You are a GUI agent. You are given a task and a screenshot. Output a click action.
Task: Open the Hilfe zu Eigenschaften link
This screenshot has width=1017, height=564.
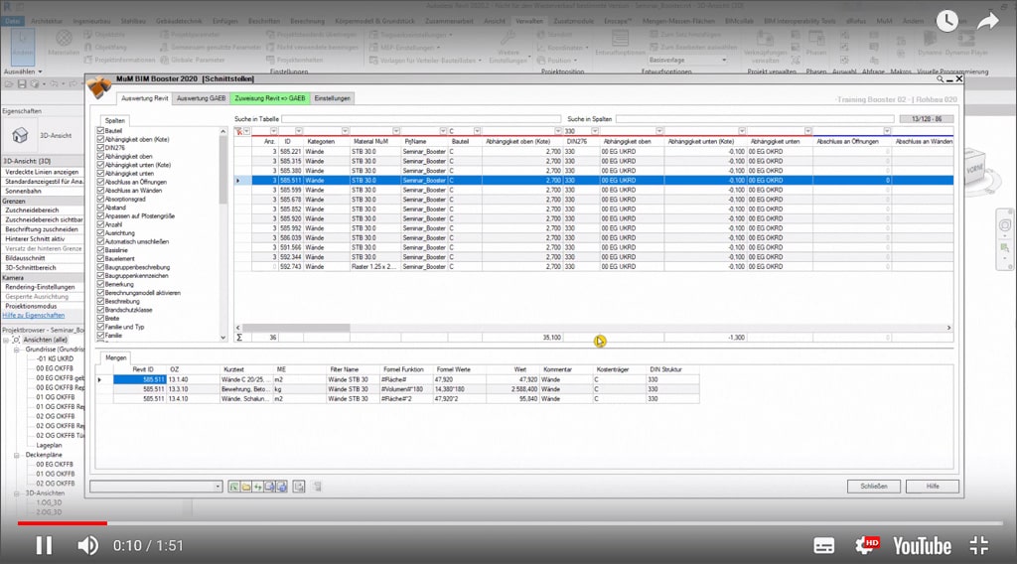(34, 316)
